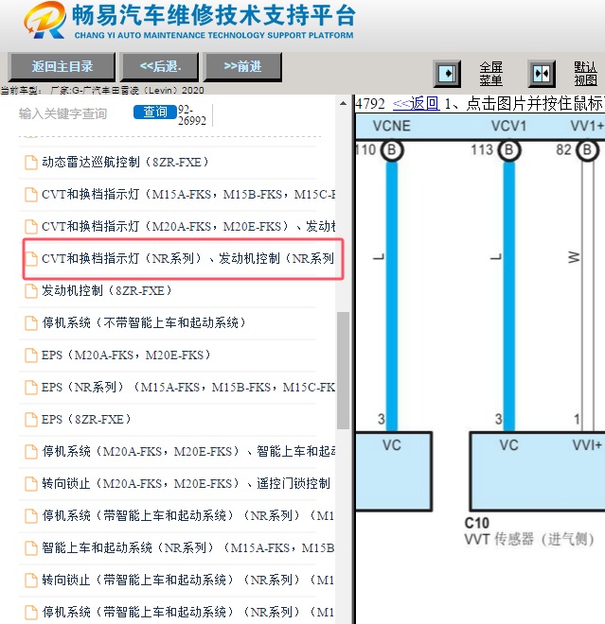
Task: Click document icon beside 动态雷达巡航控制
Action: tap(31, 163)
